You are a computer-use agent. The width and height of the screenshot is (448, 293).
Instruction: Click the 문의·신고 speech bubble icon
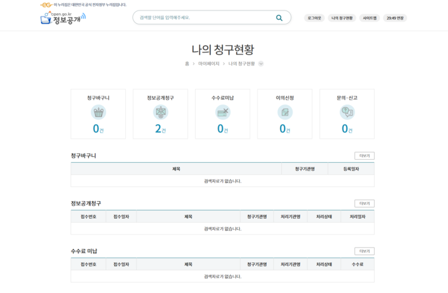coord(347,112)
